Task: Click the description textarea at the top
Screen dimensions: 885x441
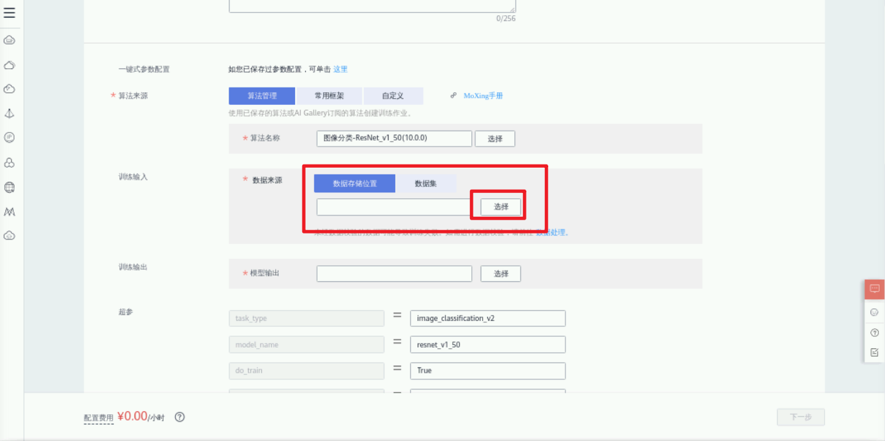Action: click(x=372, y=6)
